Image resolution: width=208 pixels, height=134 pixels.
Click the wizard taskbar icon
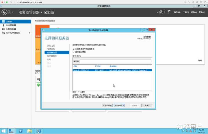(39, 131)
